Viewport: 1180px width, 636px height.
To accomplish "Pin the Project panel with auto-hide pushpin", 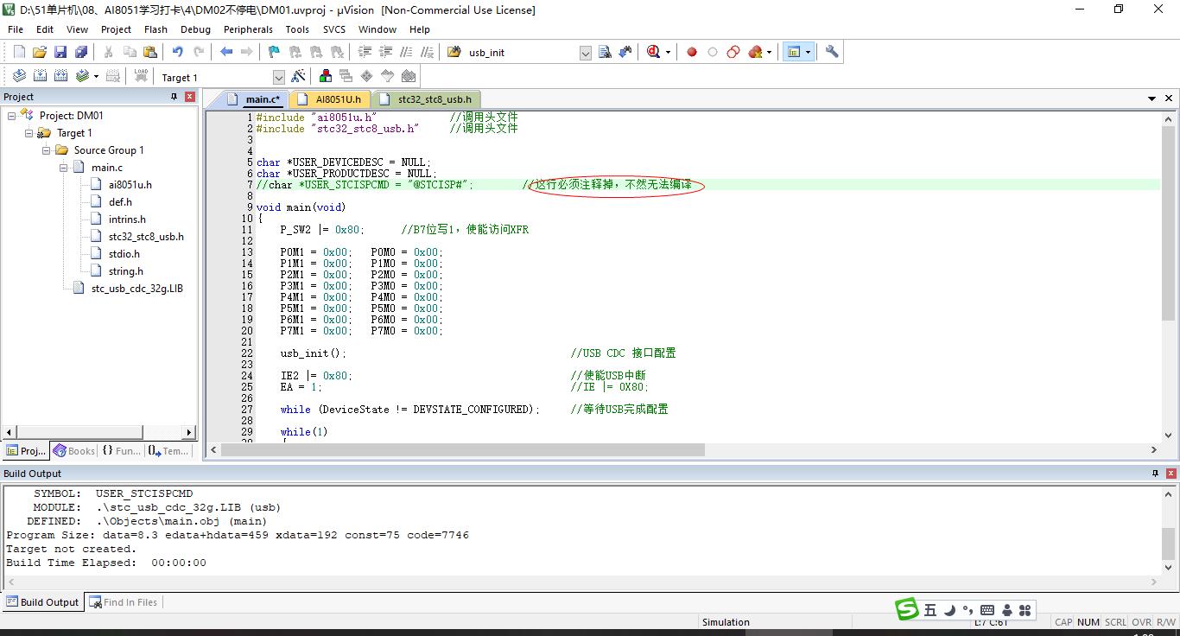I will click(174, 97).
